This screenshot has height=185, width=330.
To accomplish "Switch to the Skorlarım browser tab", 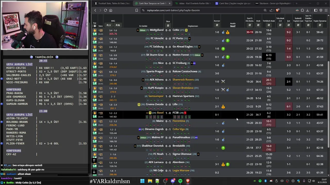I will (x=273, y=3).
